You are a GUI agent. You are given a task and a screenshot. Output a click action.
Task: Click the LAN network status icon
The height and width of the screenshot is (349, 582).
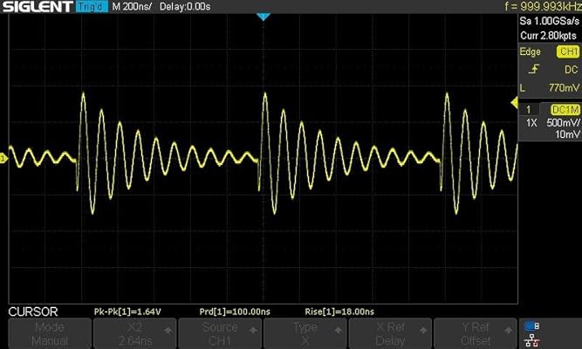pyautogui.click(x=532, y=340)
